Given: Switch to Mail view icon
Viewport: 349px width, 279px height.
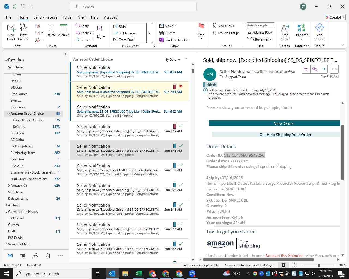Looking at the screenshot, I should tap(10, 256).
